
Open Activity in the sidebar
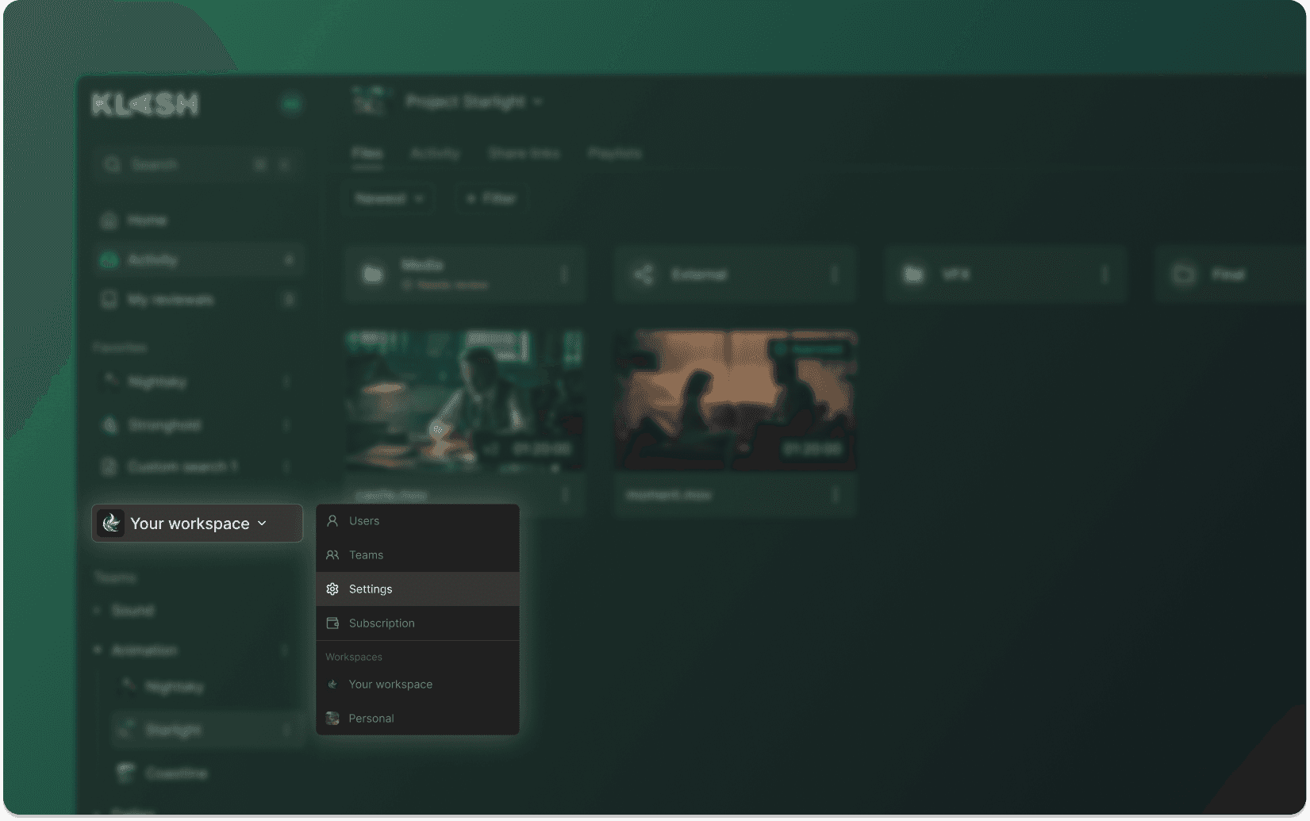pos(198,259)
